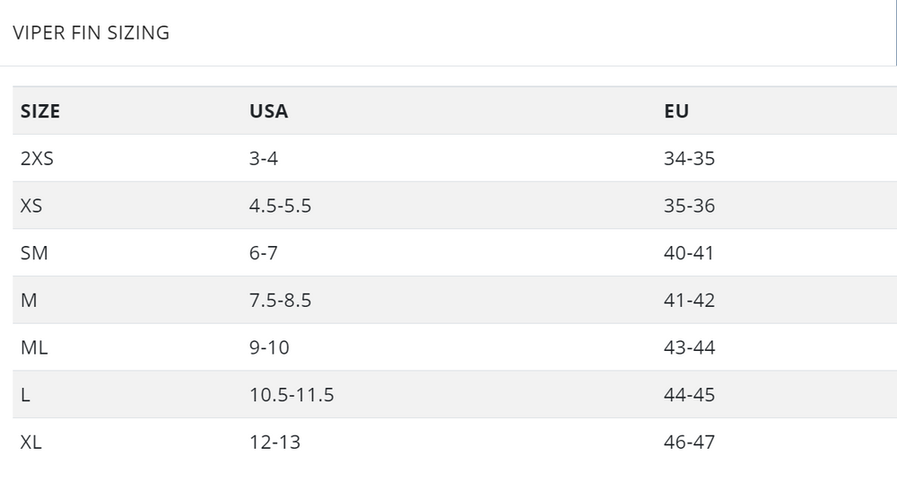The width and height of the screenshot is (897, 500).
Task: Click USA size 4.5-5.5 cell
Action: pos(280,206)
